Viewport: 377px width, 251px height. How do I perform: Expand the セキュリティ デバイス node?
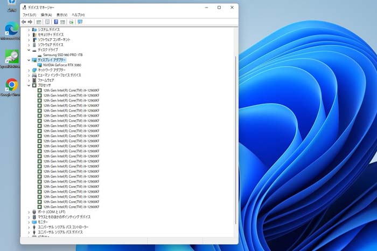29,35
